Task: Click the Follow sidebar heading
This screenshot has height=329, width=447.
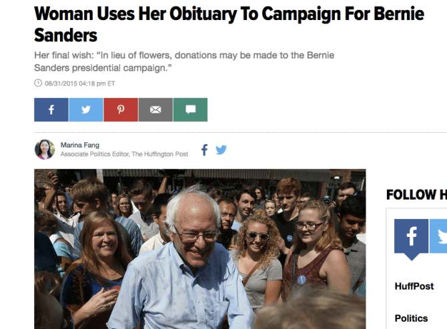Action: tap(416, 195)
